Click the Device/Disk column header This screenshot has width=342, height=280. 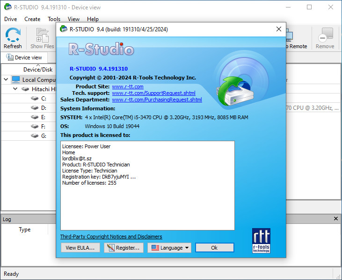point(38,70)
